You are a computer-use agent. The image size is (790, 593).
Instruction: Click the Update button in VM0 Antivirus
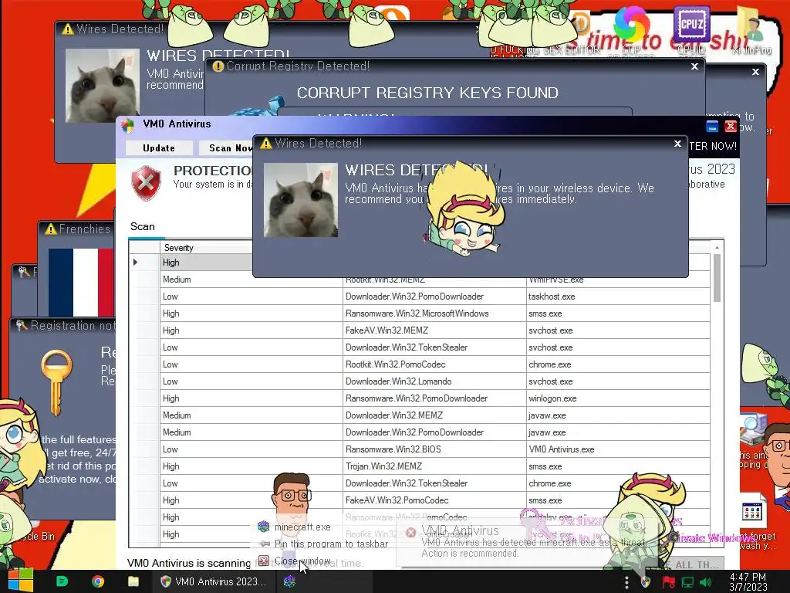pyautogui.click(x=159, y=147)
